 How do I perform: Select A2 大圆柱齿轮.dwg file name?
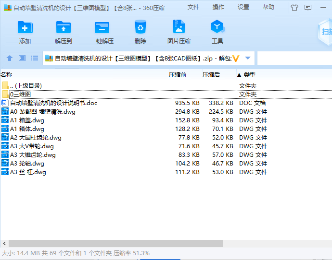coord(36,138)
